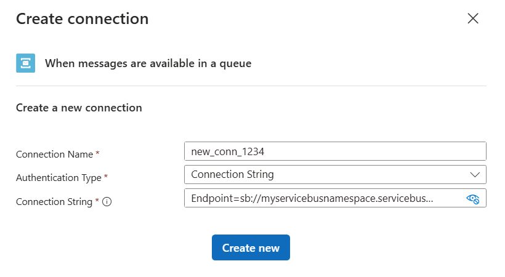Viewport: 505px width, 277px height.
Task: Click the word 'queue' in the trigger title
Action: coord(234,63)
